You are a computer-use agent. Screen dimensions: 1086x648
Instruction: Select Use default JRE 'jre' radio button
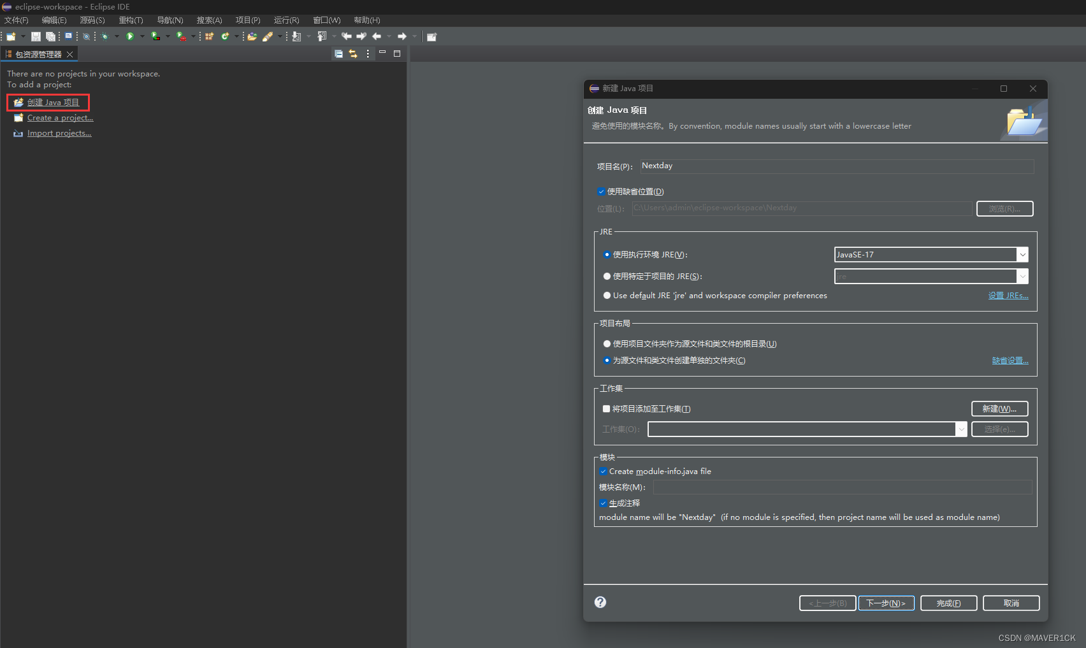pyautogui.click(x=607, y=295)
